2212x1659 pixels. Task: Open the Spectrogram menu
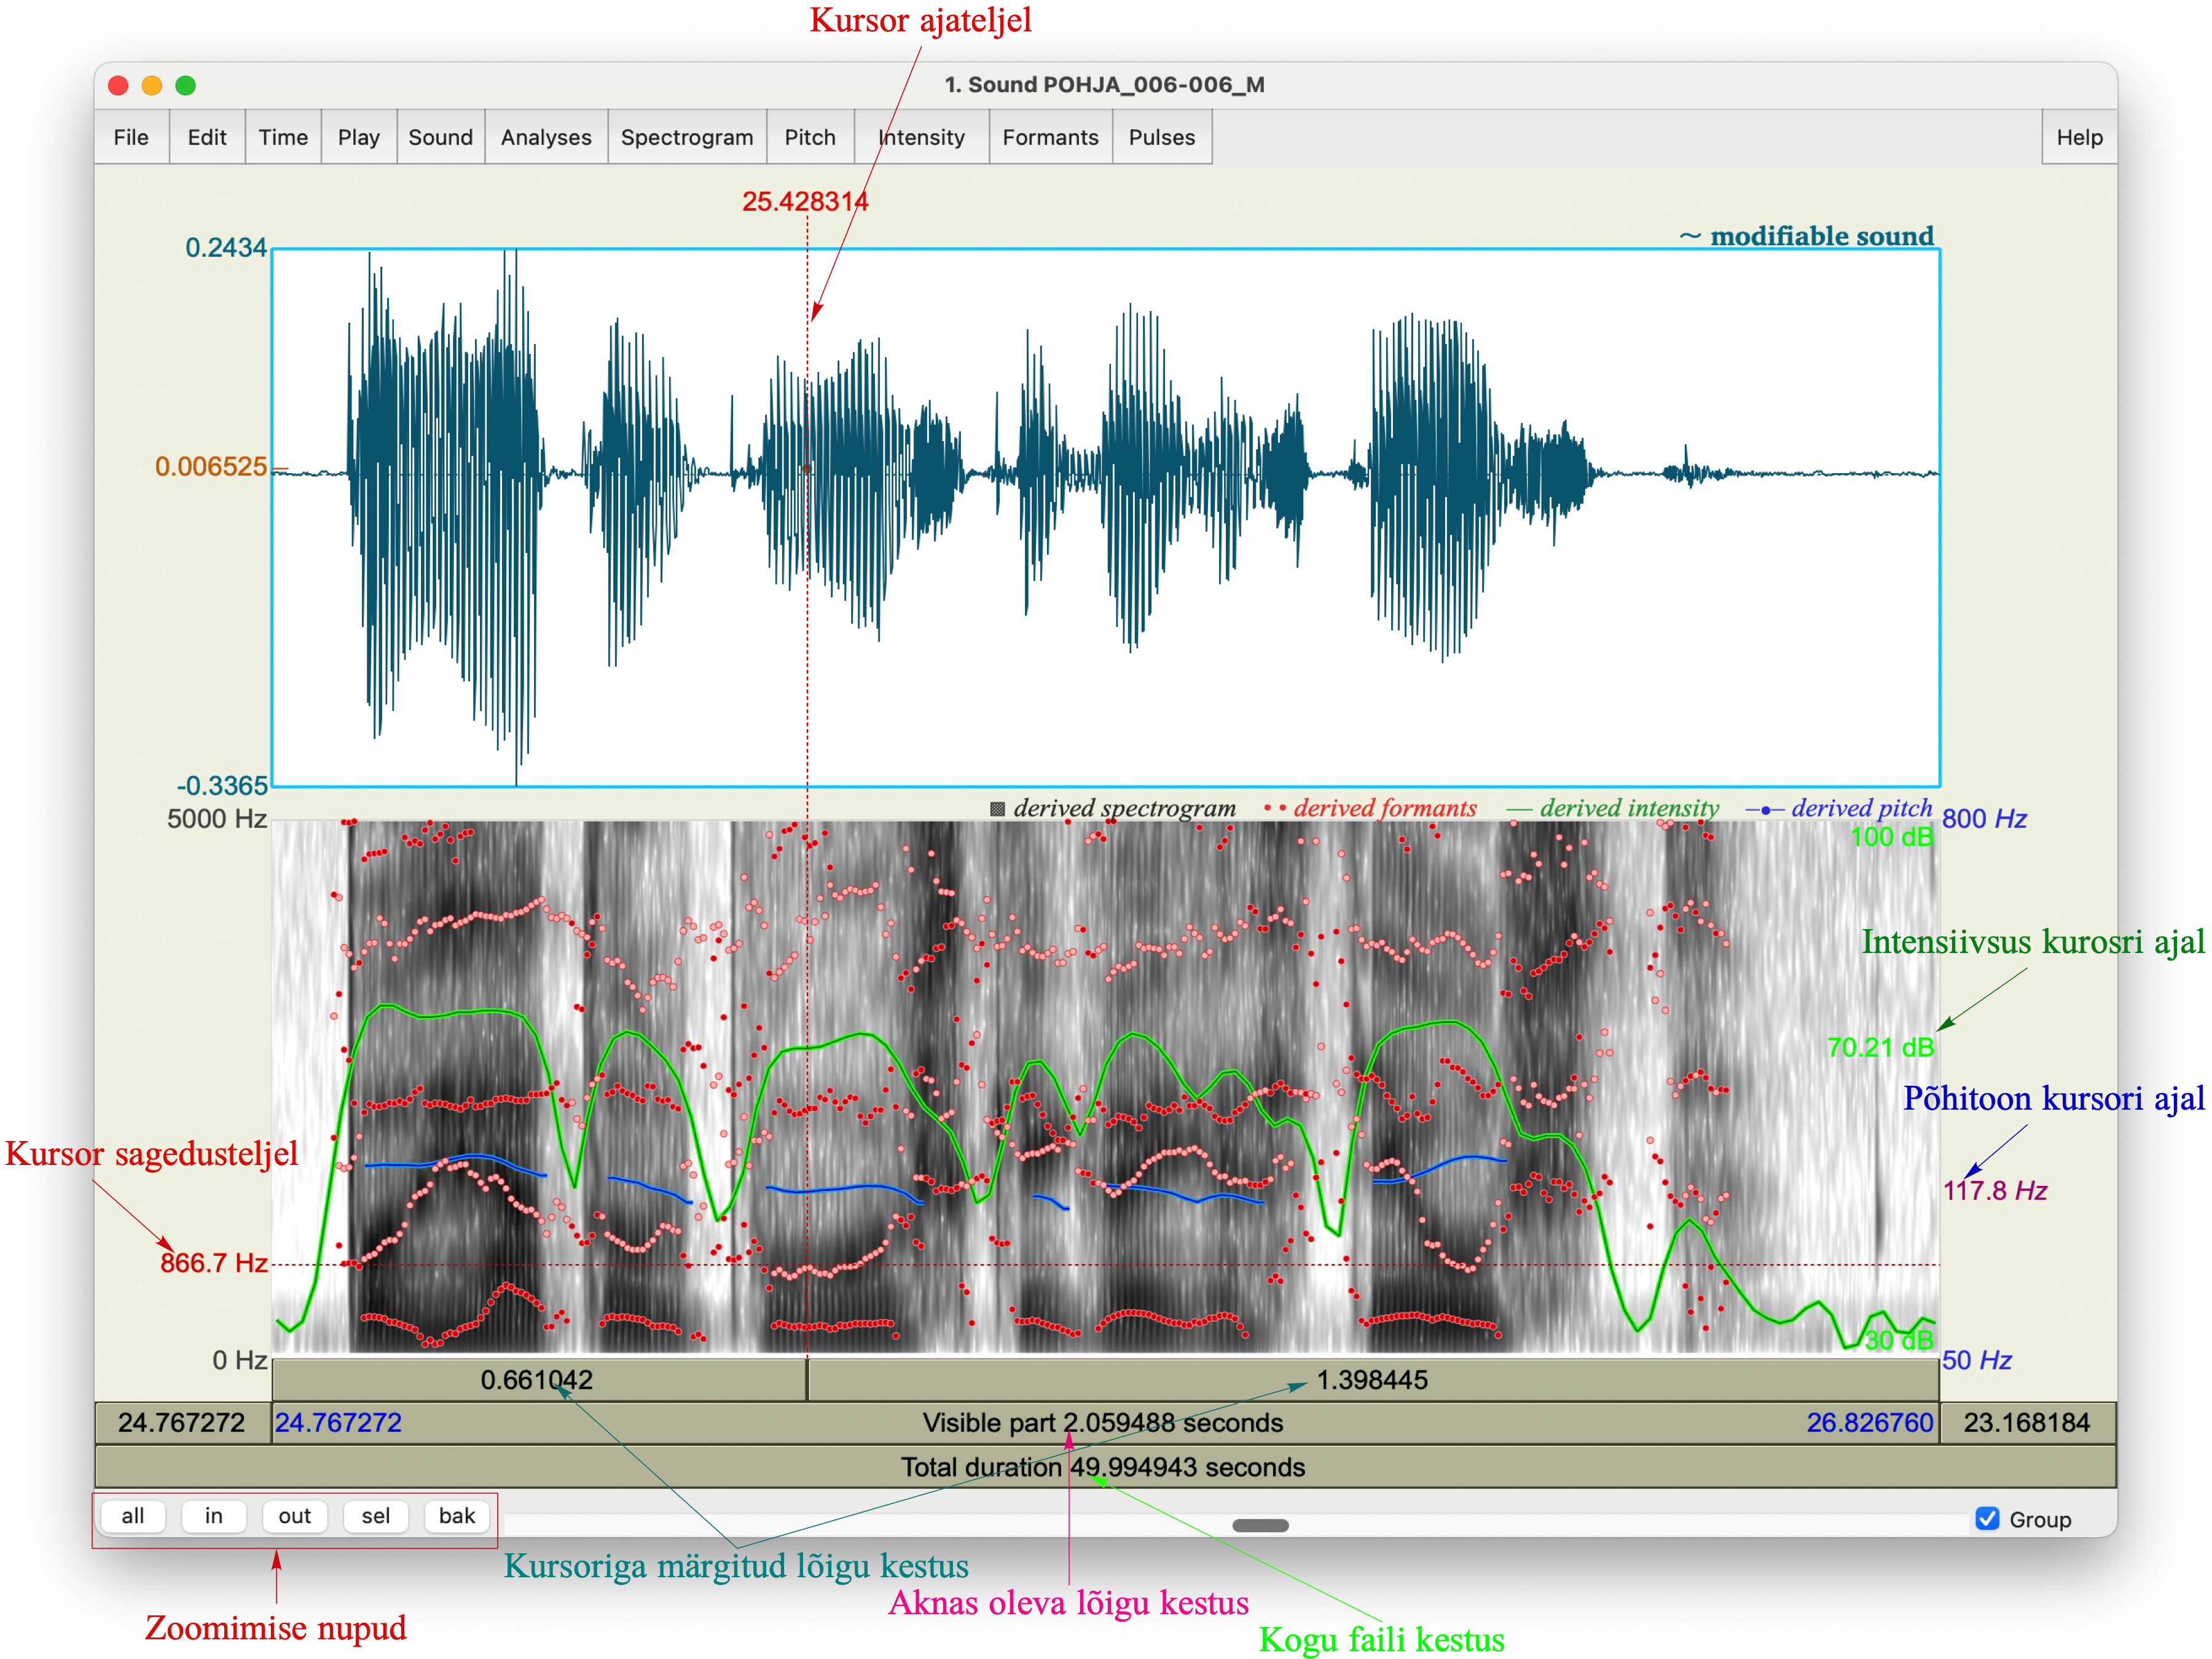click(x=687, y=137)
